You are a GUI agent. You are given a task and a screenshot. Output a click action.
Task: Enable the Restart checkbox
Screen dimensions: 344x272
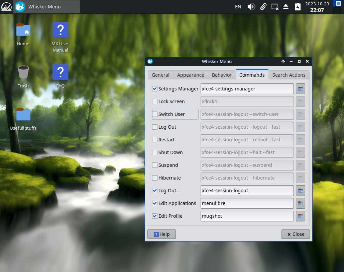tap(155, 140)
